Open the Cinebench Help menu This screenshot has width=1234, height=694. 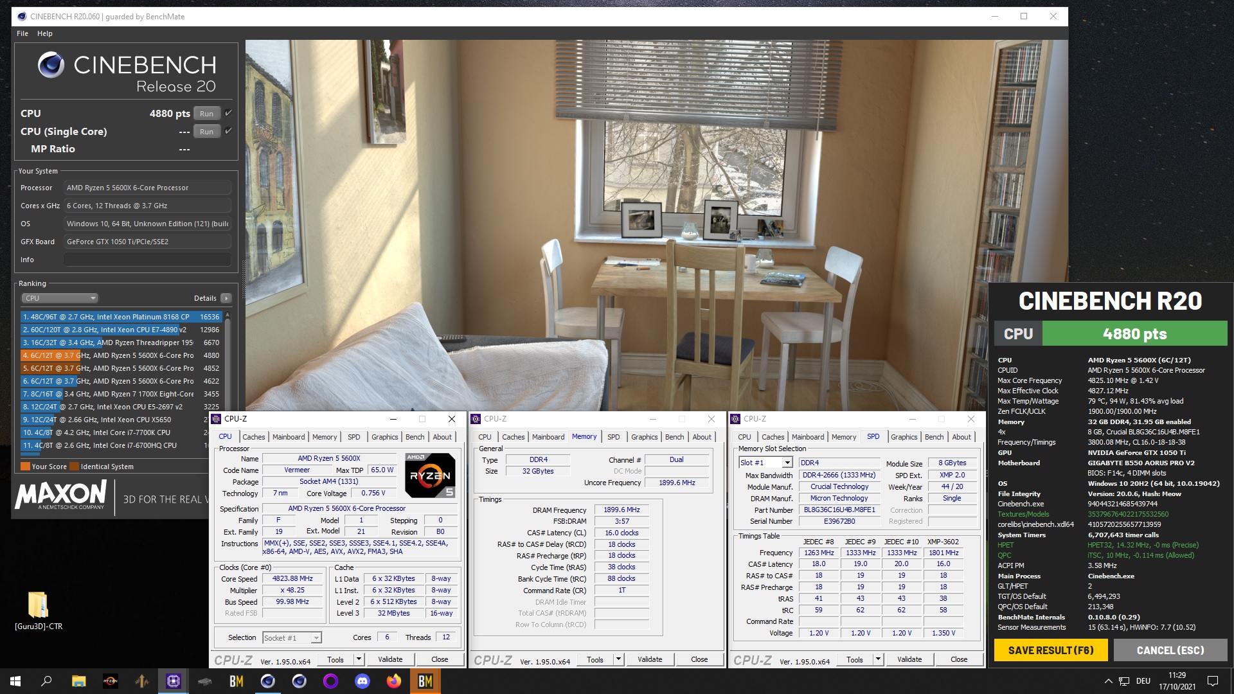[x=45, y=33]
